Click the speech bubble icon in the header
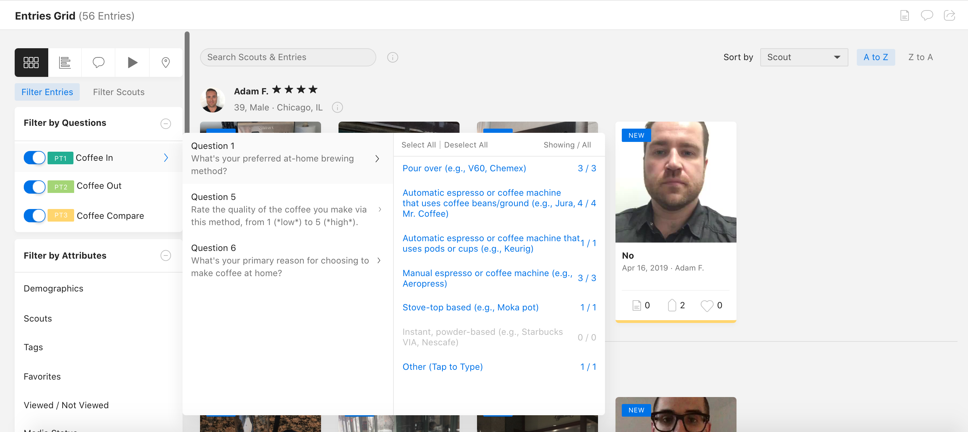 click(x=927, y=15)
